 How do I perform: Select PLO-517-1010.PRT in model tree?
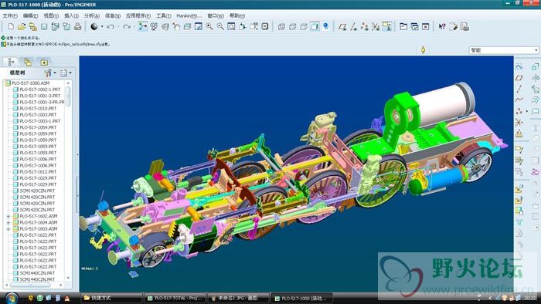[x=38, y=109]
